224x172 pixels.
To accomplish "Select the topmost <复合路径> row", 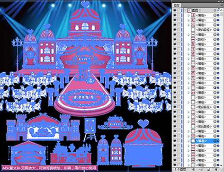I will tap(204, 30).
